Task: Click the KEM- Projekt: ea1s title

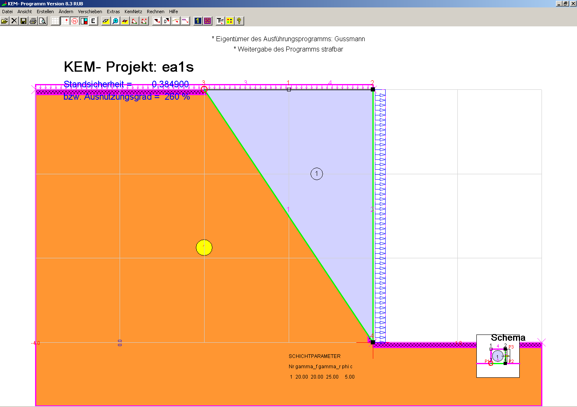Action: tap(129, 67)
